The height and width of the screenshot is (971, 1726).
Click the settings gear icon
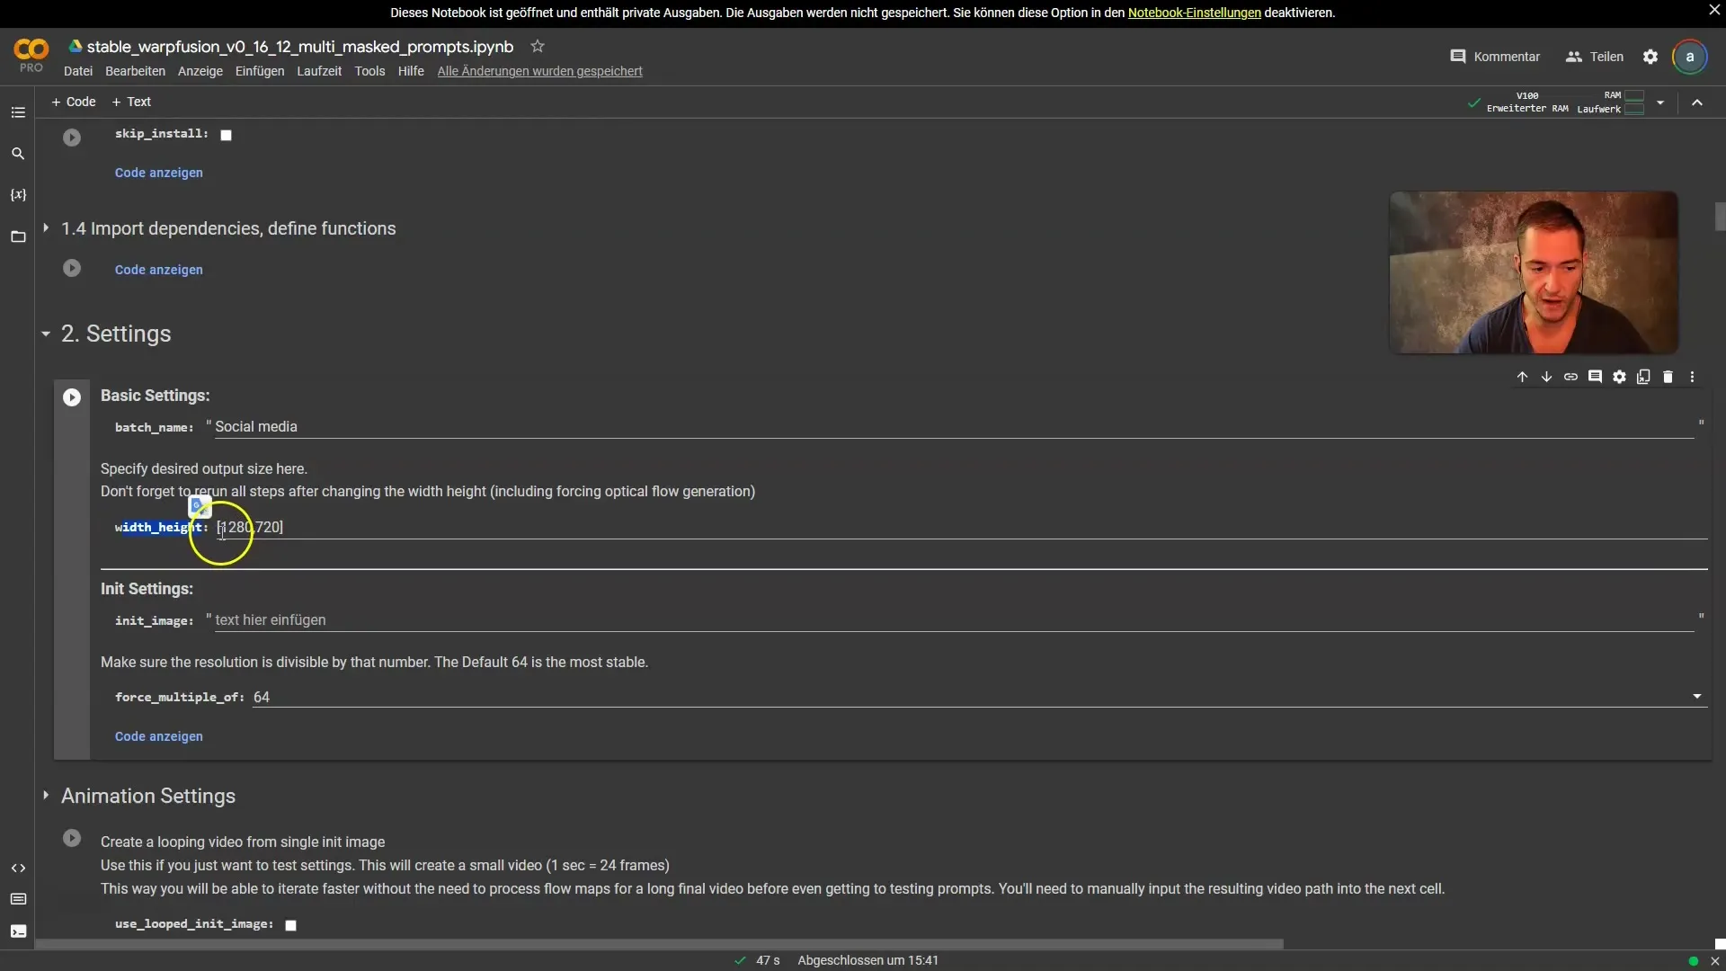[1650, 56]
